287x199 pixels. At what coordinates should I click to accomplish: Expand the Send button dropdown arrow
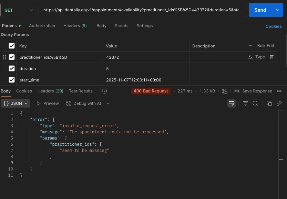[x=277, y=10]
